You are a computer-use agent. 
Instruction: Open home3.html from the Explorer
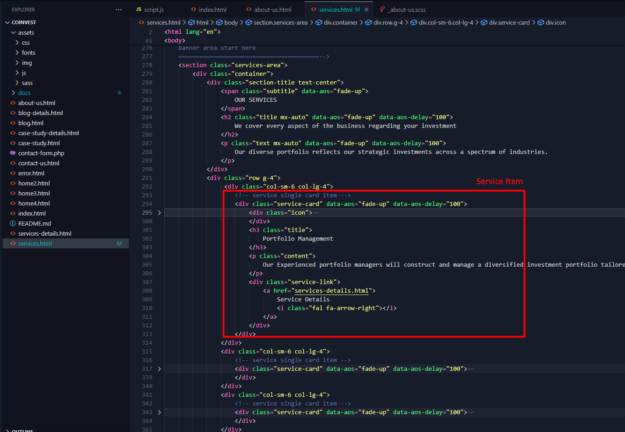pyautogui.click(x=34, y=193)
